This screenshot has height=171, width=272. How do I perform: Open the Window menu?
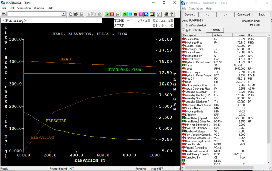coord(39,8)
